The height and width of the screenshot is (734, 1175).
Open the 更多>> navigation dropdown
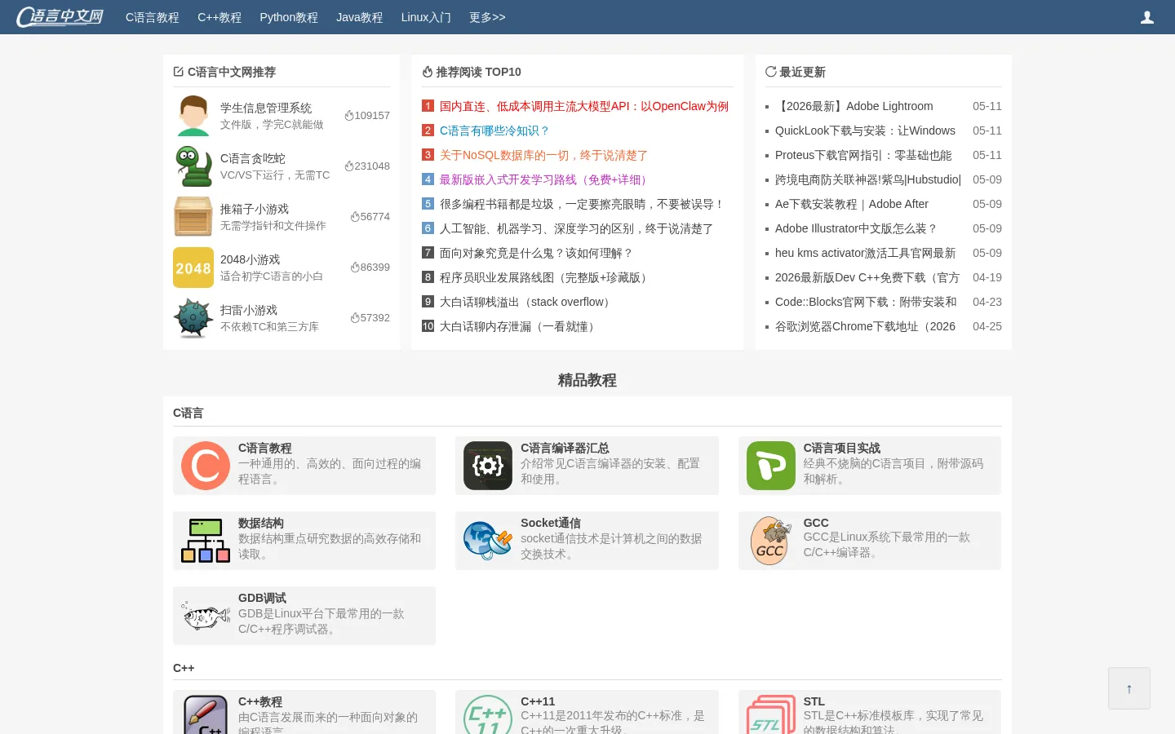coord(487,17)
